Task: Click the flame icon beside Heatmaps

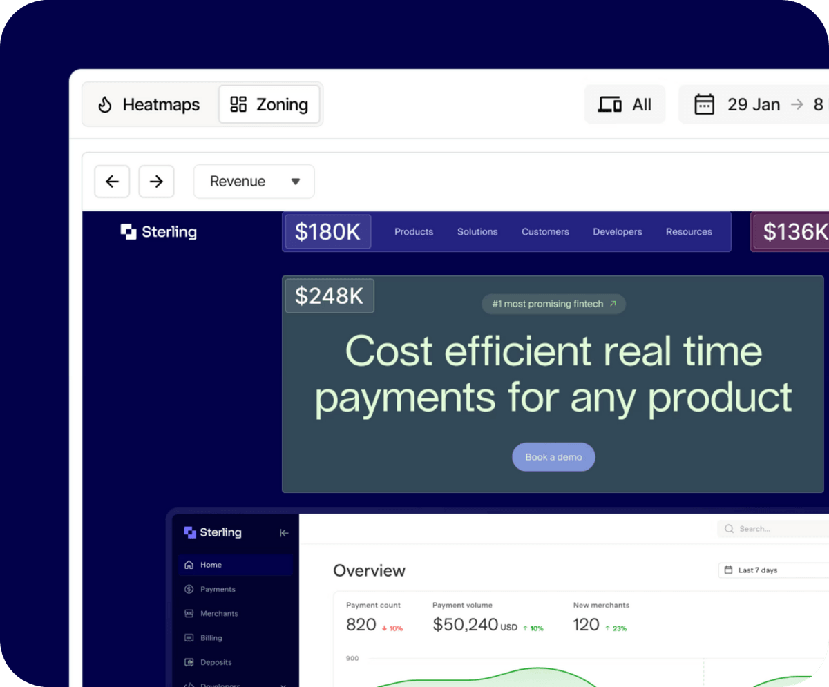Action: [x=105, y=105]
